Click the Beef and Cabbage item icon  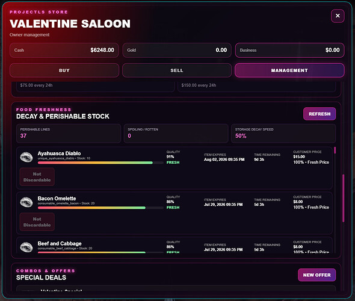point(26,247)
